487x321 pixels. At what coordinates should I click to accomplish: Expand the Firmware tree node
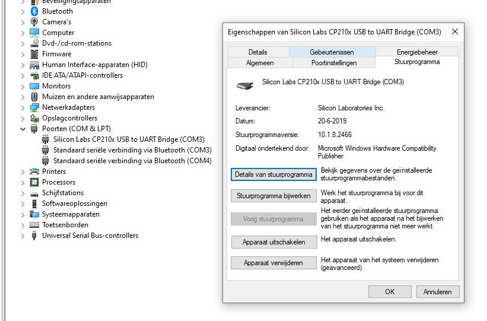point(23,54)
